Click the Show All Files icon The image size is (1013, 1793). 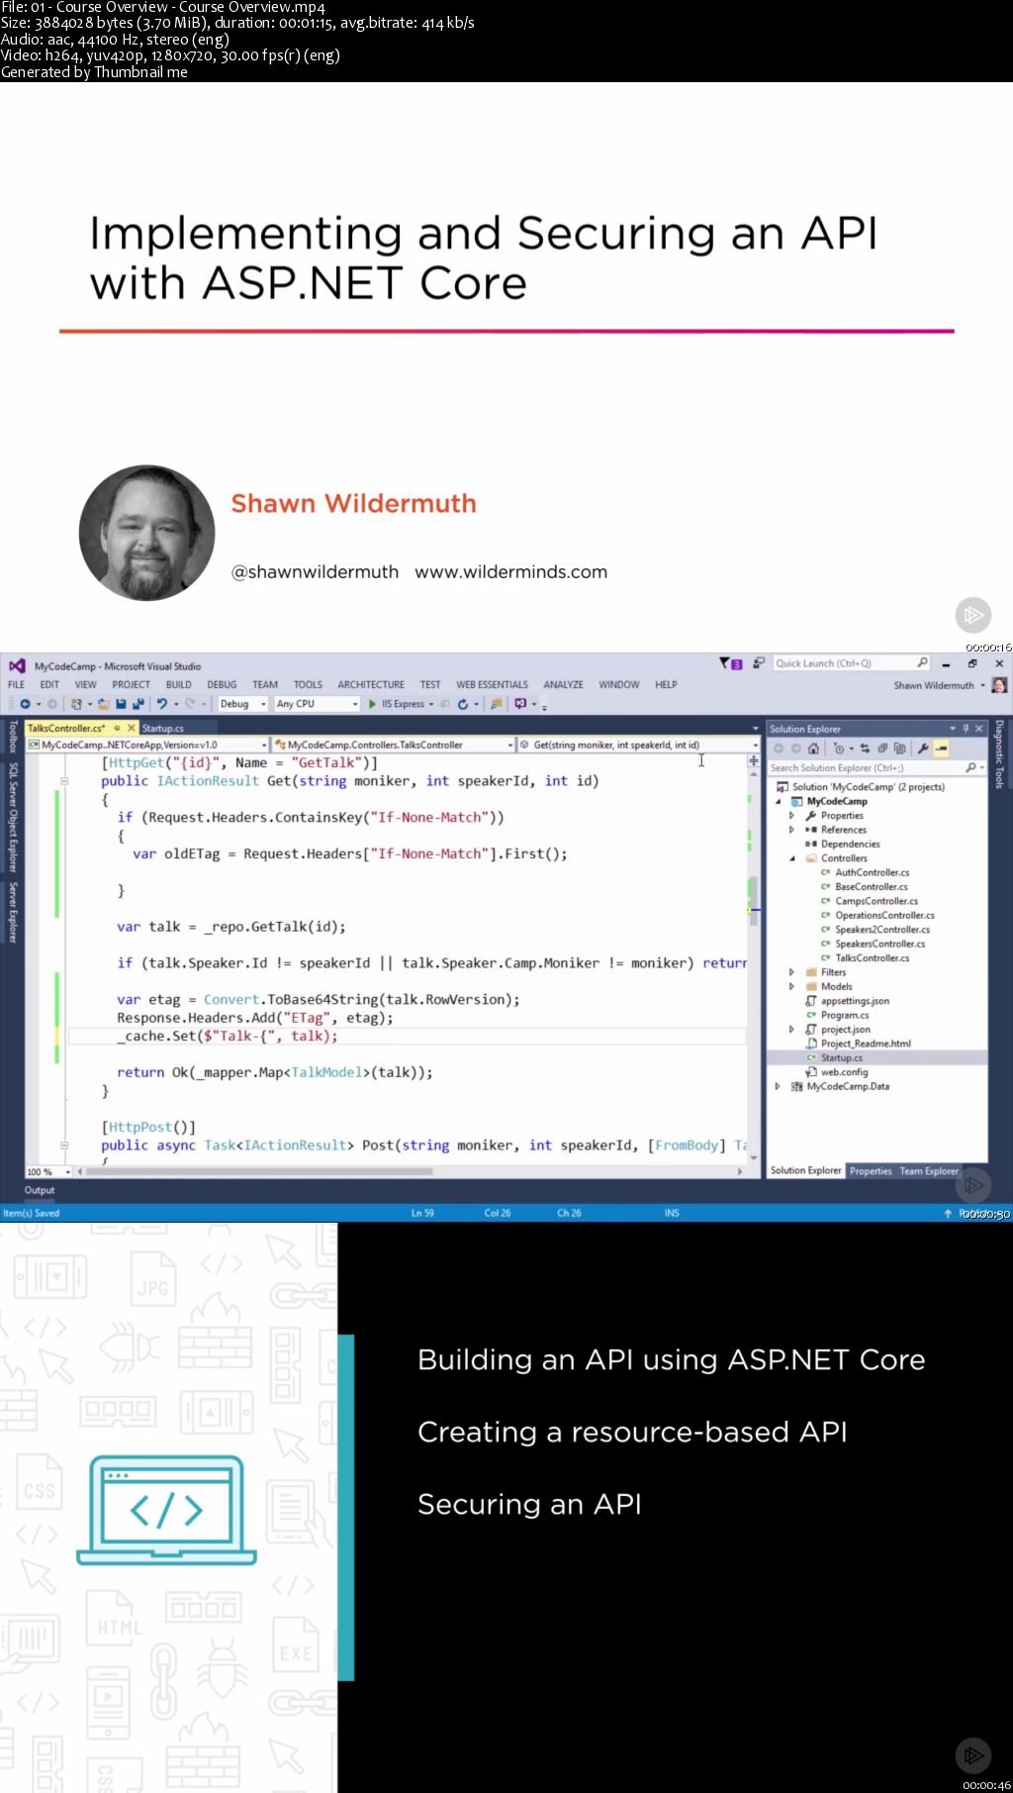pos(899,748)
